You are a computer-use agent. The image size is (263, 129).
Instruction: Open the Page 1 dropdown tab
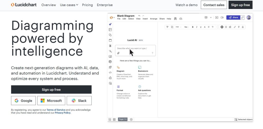coord(123,119)
